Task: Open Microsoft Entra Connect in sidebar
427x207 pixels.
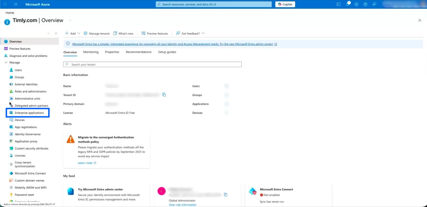Action: [30, 173]
